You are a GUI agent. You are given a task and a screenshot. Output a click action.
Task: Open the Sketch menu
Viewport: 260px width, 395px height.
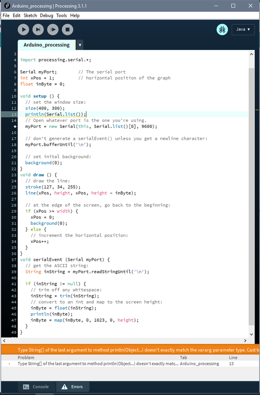(x=30, y=15)
